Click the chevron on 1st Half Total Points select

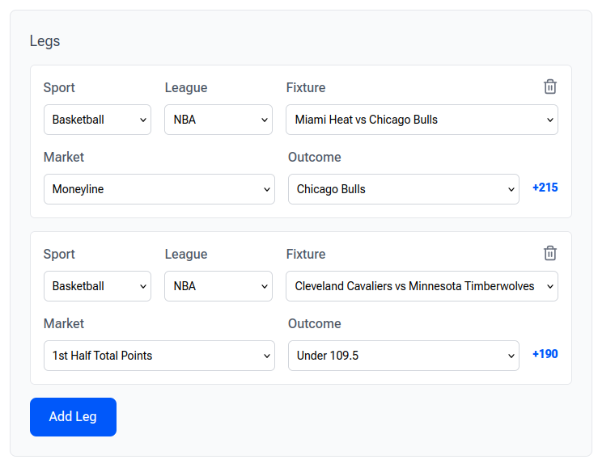266,356
